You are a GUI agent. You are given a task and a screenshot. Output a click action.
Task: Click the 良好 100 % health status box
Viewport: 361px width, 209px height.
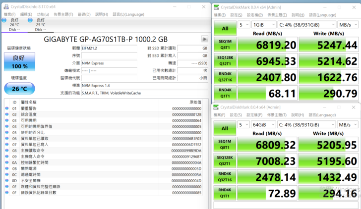click(x=19, y=62)
